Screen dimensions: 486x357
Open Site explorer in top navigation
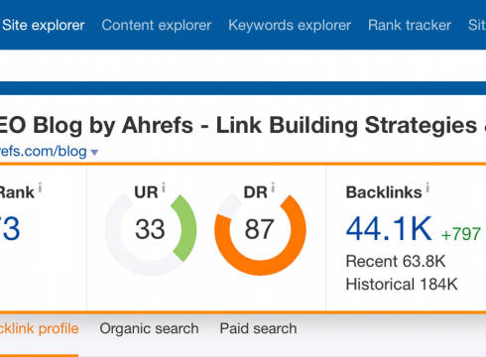[x=44, y=26]
